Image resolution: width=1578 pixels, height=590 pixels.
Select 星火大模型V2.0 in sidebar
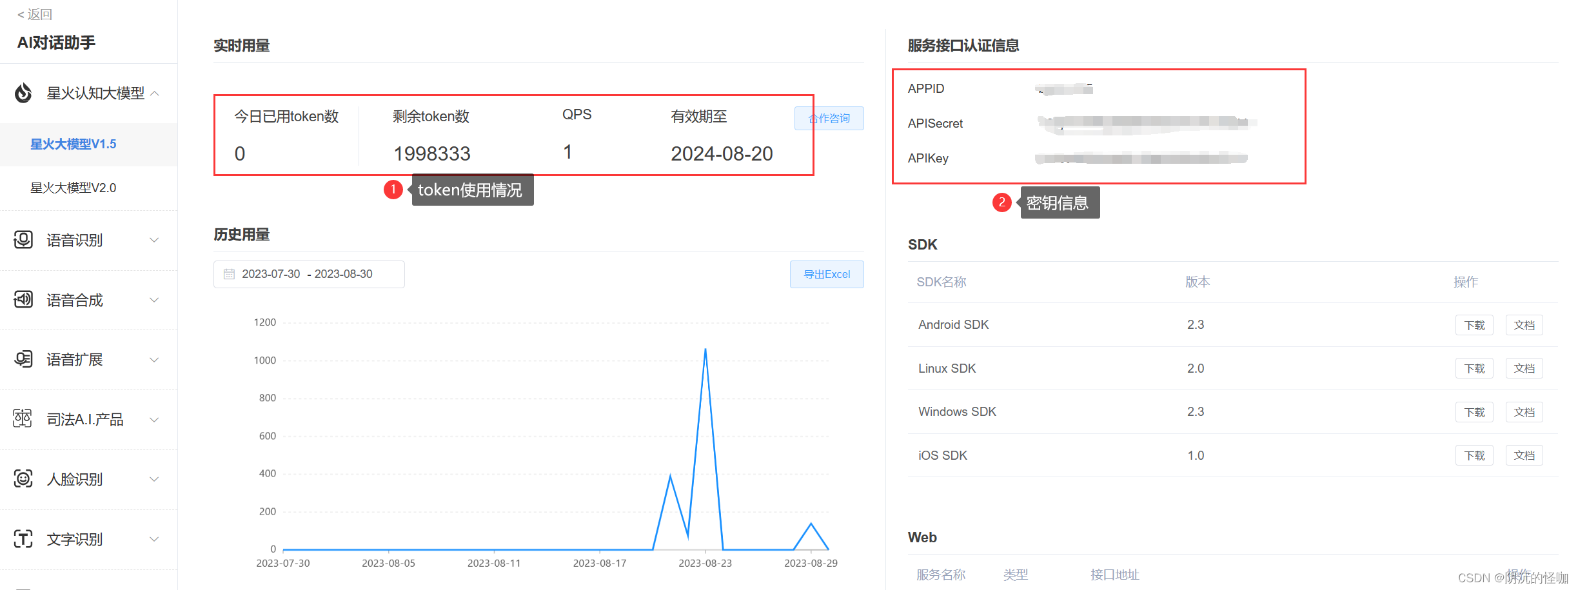pos(88,188)
